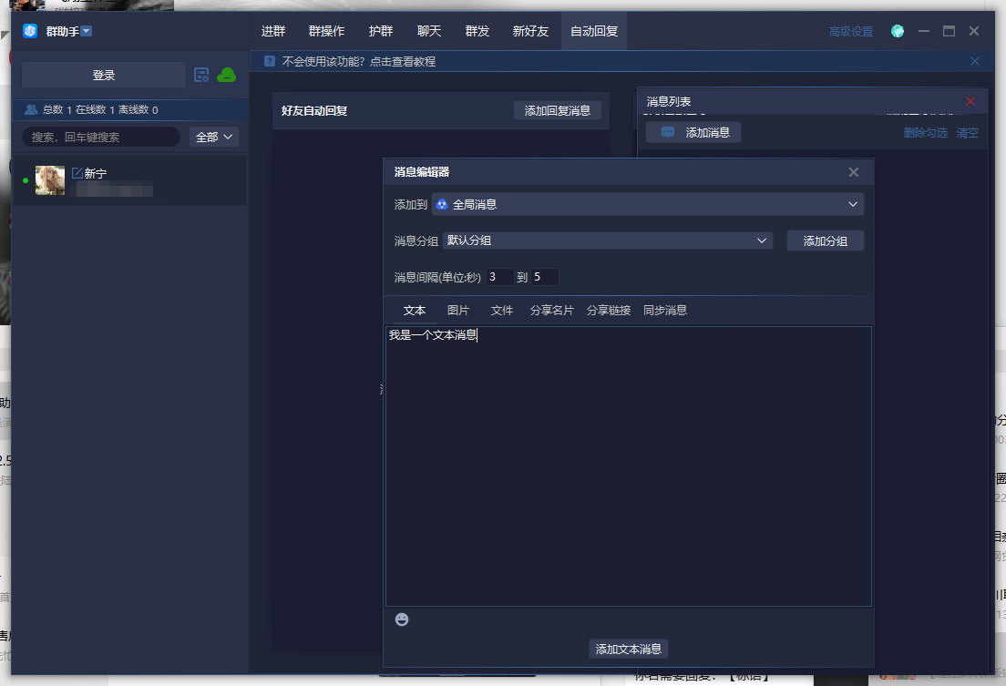Click the teal globe icon in the title bar

pos(898,31)
